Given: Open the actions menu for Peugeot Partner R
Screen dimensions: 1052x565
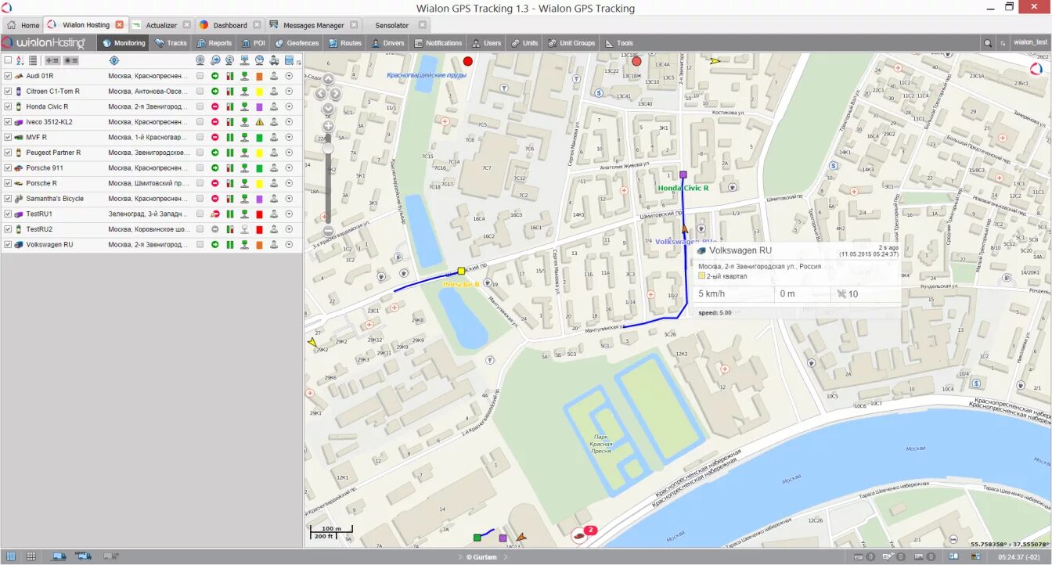Looking at the screenshot, I should tap(289, 153).
